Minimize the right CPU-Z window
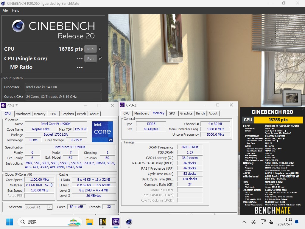The height and width of the screenshot is (229, 305). [204, 105]
